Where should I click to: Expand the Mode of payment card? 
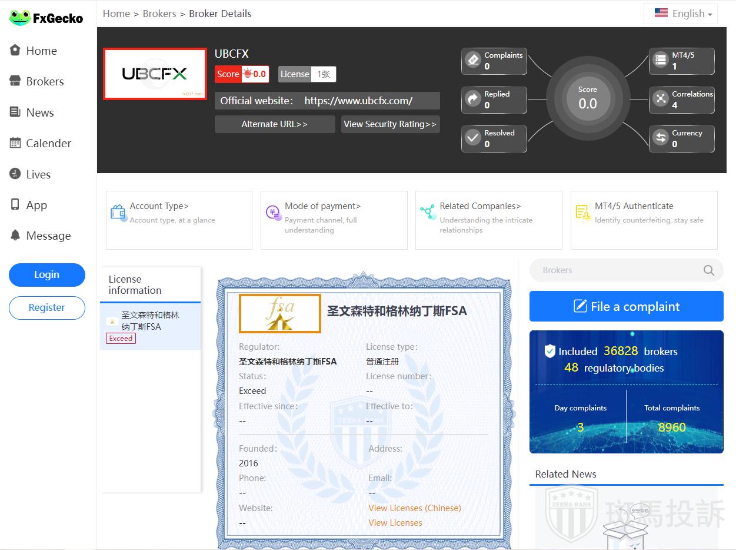[x=334, y=220]
